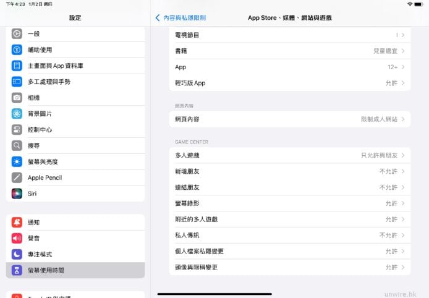Select the Apple Pencil icon
429x298 pixels.
[x=17, y=177]
